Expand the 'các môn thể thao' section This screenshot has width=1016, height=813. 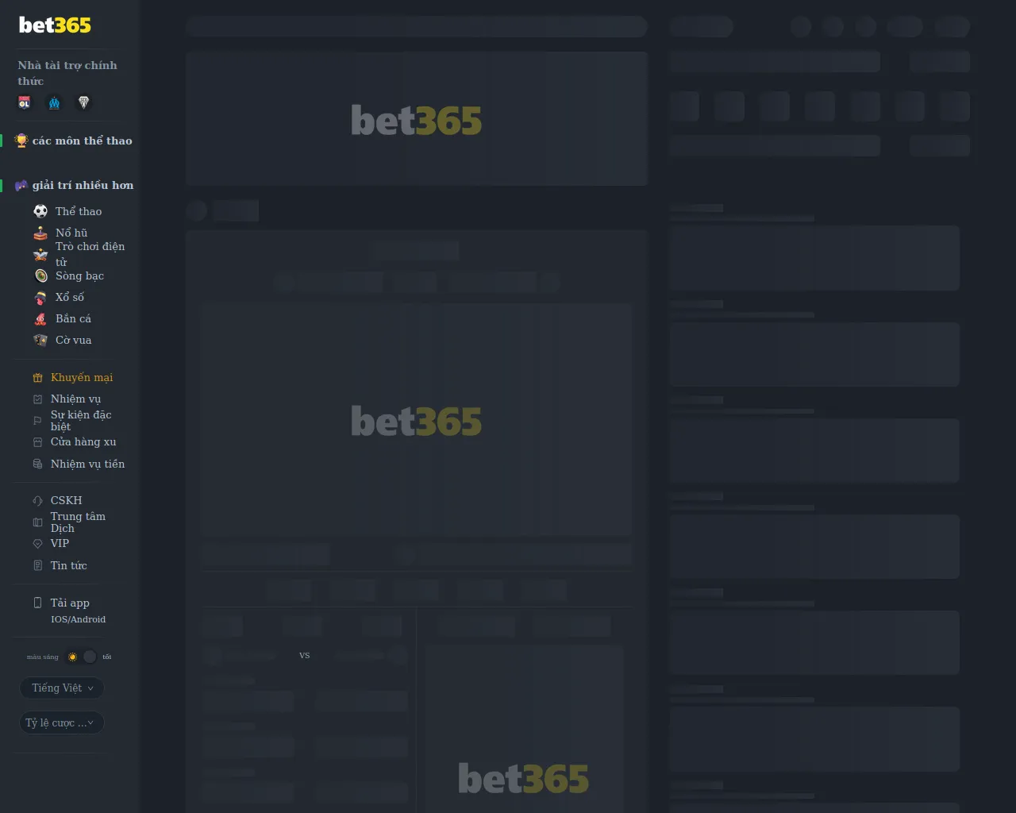(82, 141)
